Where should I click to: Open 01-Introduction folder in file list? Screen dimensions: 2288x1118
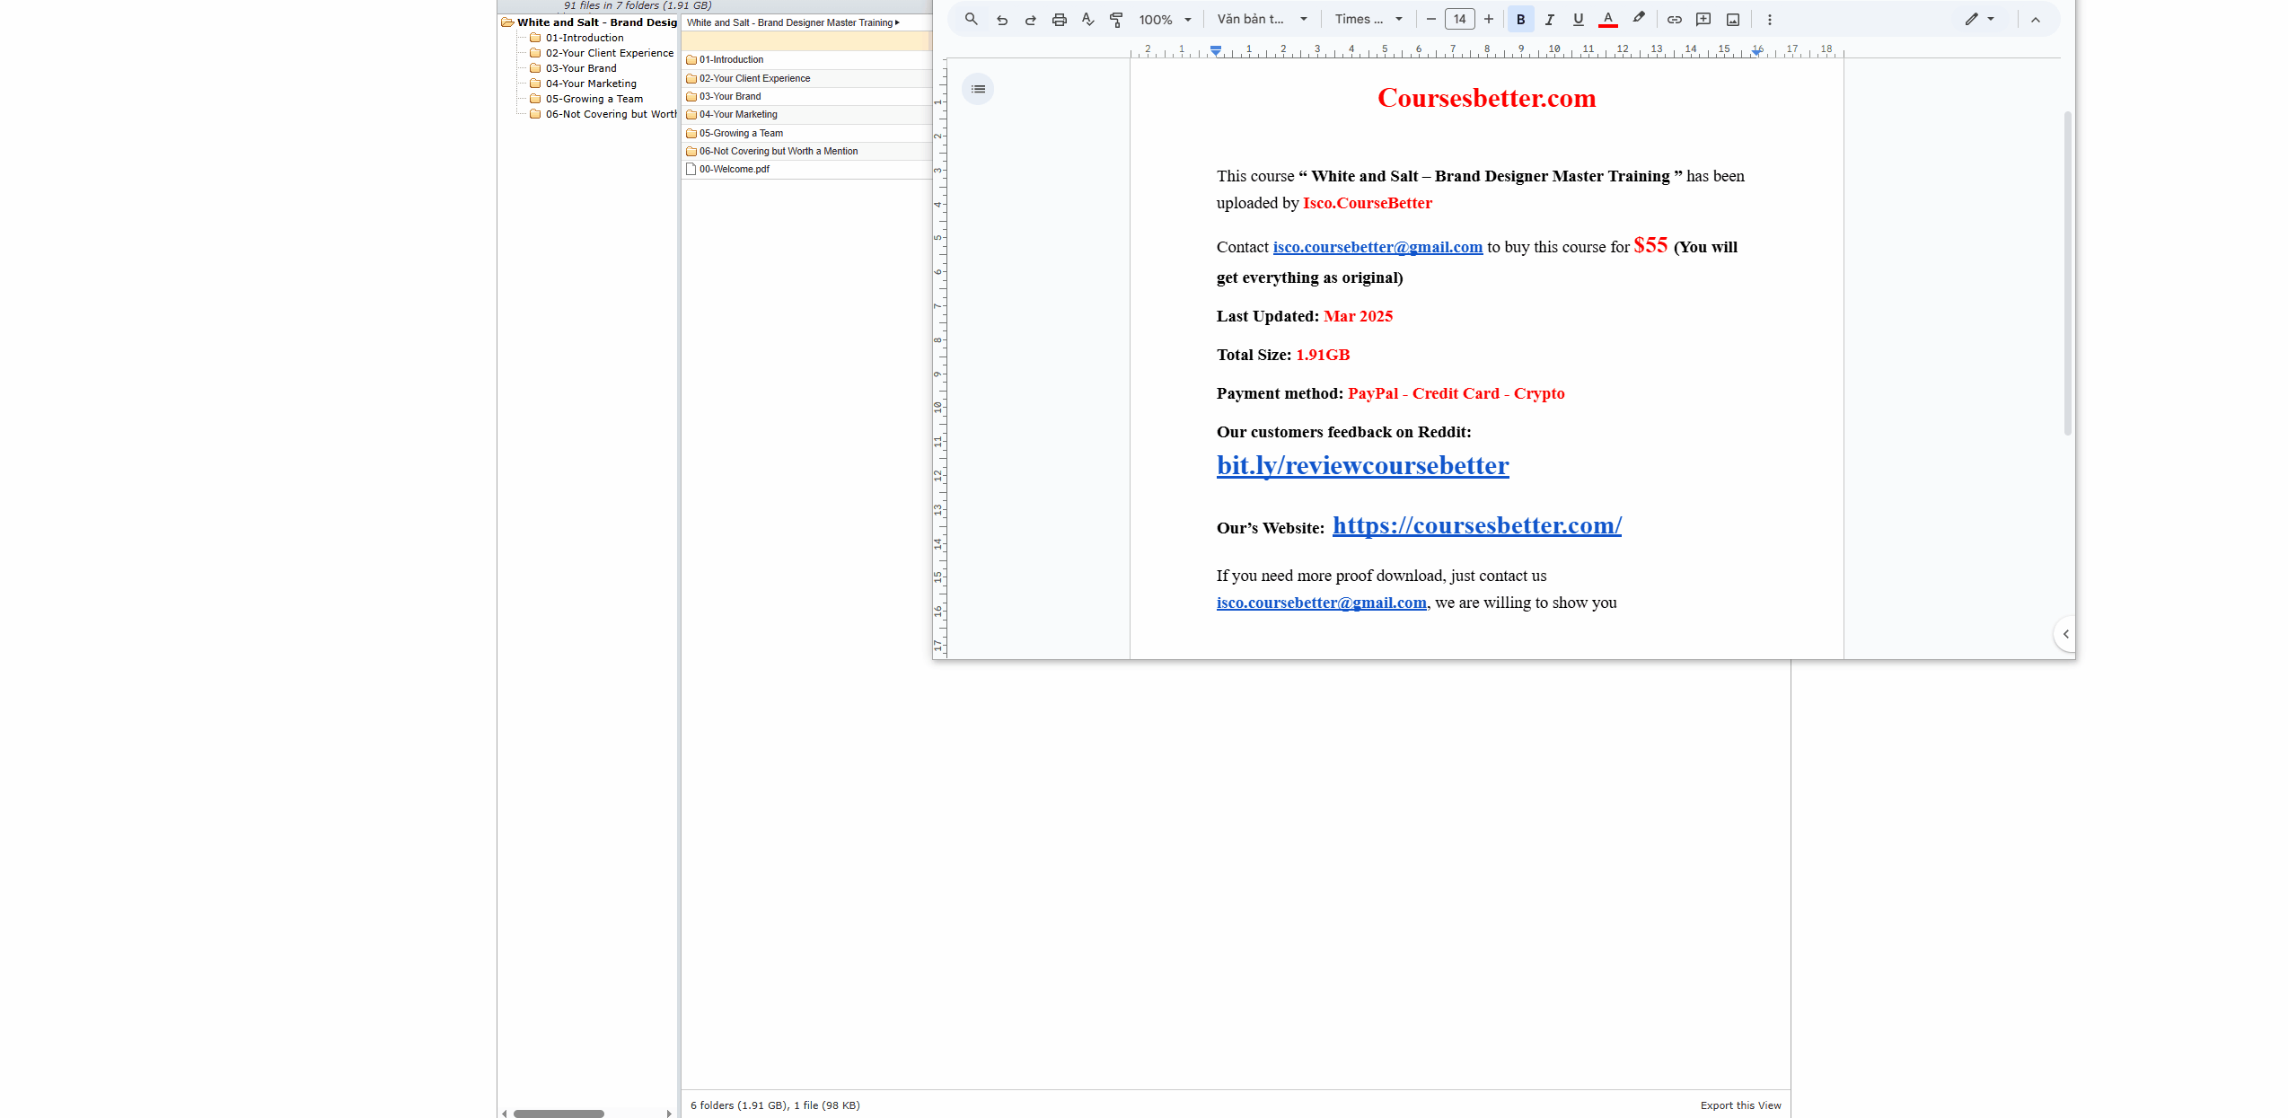tap(806, 60)
